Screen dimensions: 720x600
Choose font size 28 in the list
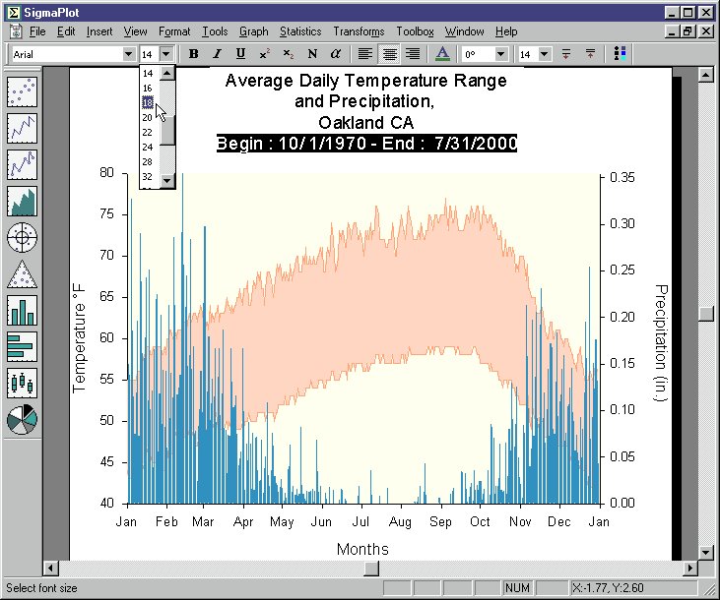click(x=148, y=162)
